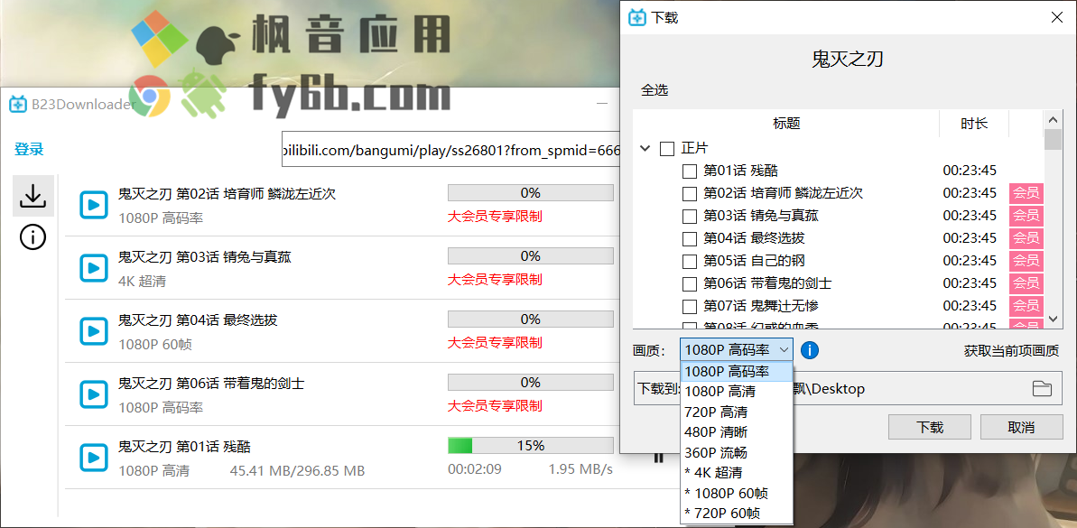Check the 第05话 自己的钢 checkbox
The width and height of the screenshot is (1077, 528).
tap(689, 262)
